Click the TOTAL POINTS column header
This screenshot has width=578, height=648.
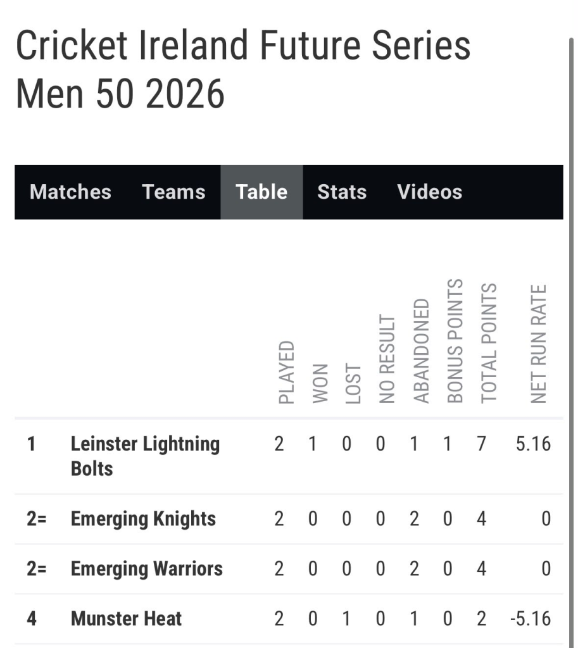click(x=489, y=343)
